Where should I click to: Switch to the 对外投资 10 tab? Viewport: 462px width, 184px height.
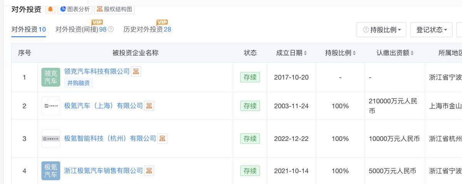click(x=28, y=29)
